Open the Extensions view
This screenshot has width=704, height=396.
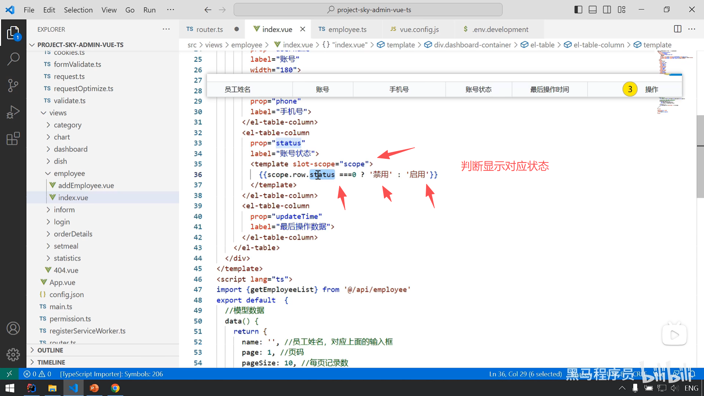coord(13,139)
